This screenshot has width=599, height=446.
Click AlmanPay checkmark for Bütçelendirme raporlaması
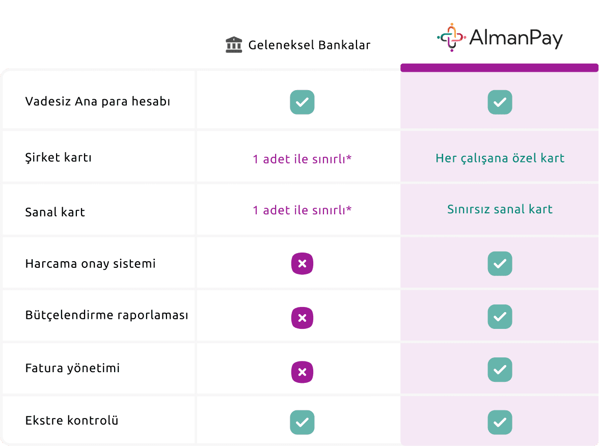[x=500, y=317]
